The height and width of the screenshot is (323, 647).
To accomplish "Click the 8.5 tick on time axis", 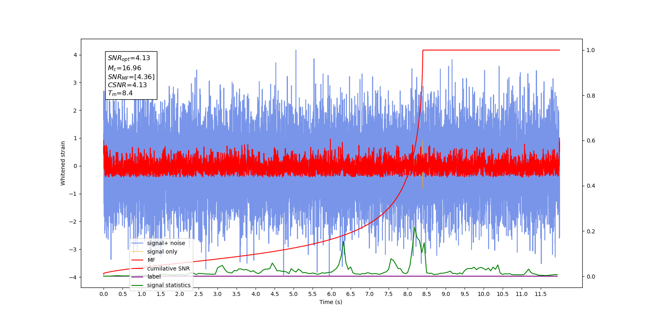I will click(427, 294).
